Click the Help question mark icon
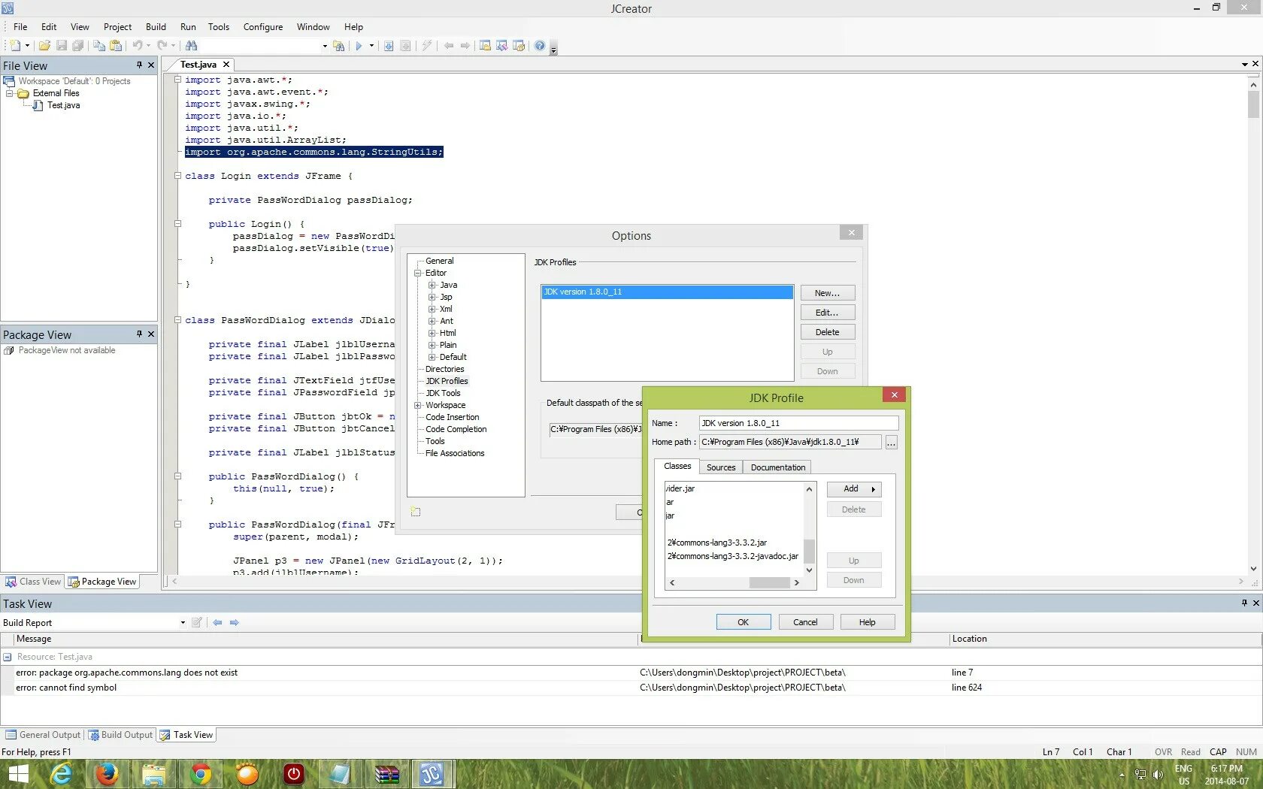The height and width of the screenshot is (789, 1263). 540,46
